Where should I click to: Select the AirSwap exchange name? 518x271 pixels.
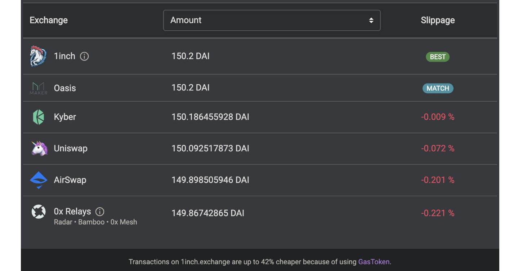tap(70, 180)
